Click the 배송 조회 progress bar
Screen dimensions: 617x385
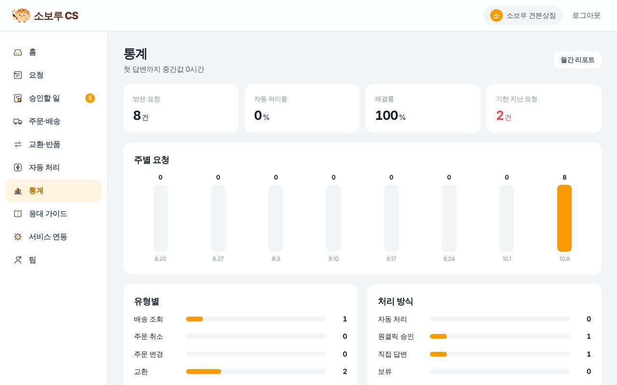click(256, 319)
